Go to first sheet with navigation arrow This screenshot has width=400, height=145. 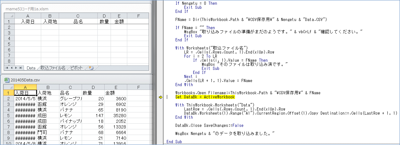pos(7,68)
